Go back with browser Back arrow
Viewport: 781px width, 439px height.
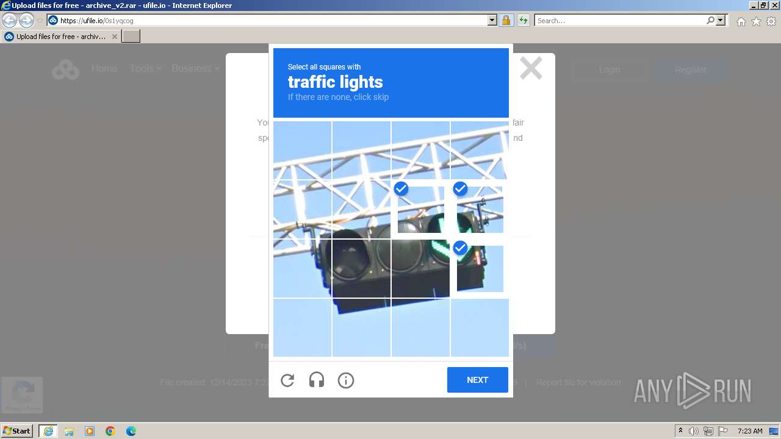[x=10, y=21]
